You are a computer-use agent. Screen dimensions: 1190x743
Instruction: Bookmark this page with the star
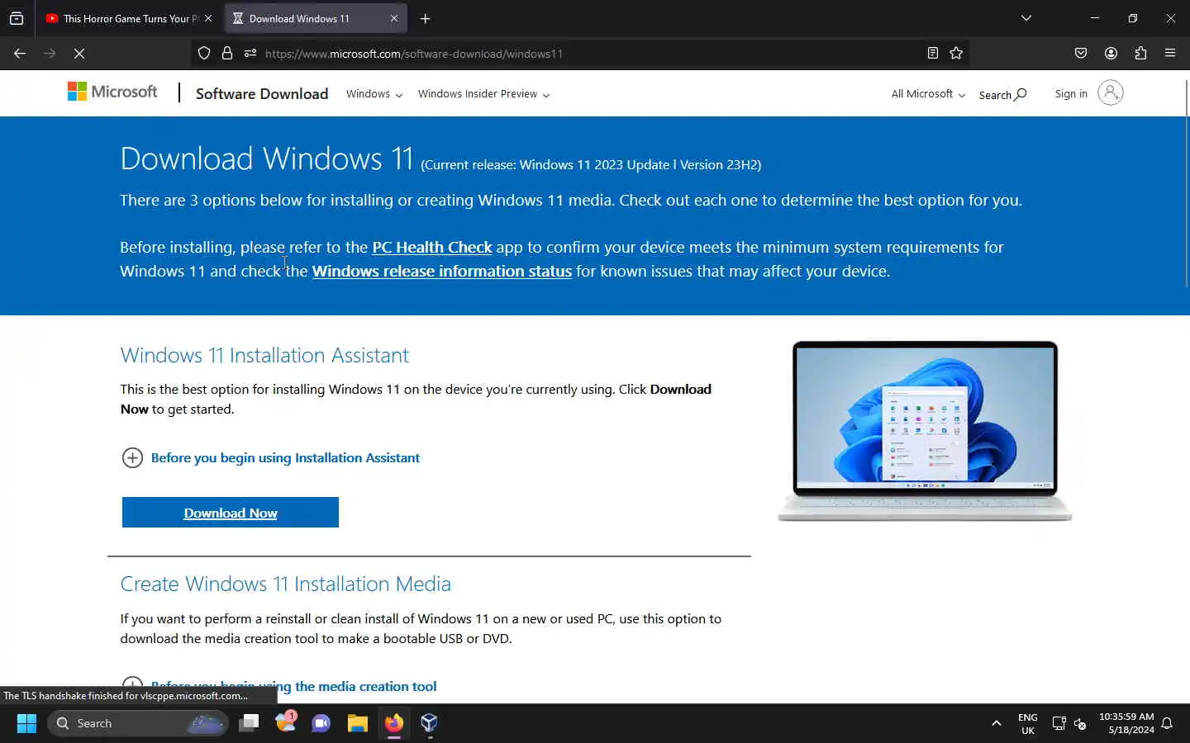coord(956,53)
